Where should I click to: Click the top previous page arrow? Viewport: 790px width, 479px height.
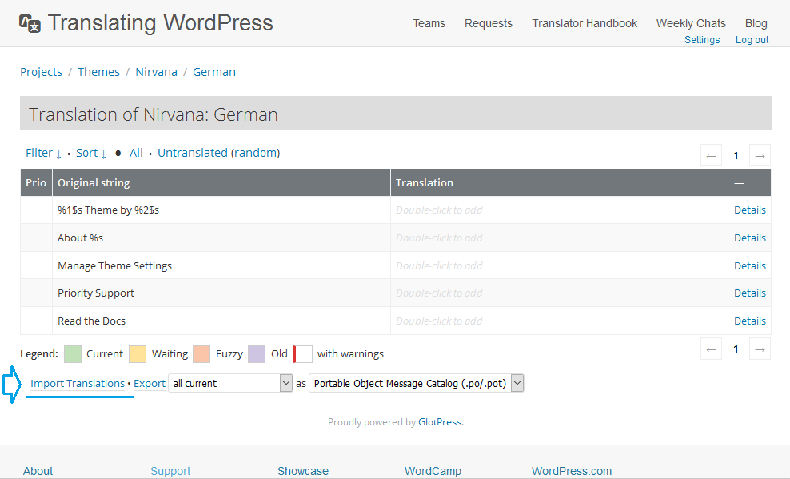711,155
